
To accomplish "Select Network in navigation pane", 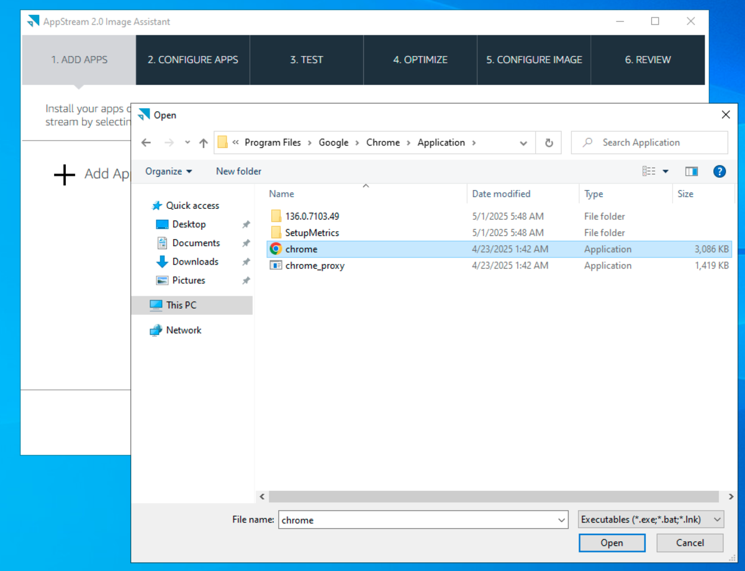I will click(x=184, y=330).
